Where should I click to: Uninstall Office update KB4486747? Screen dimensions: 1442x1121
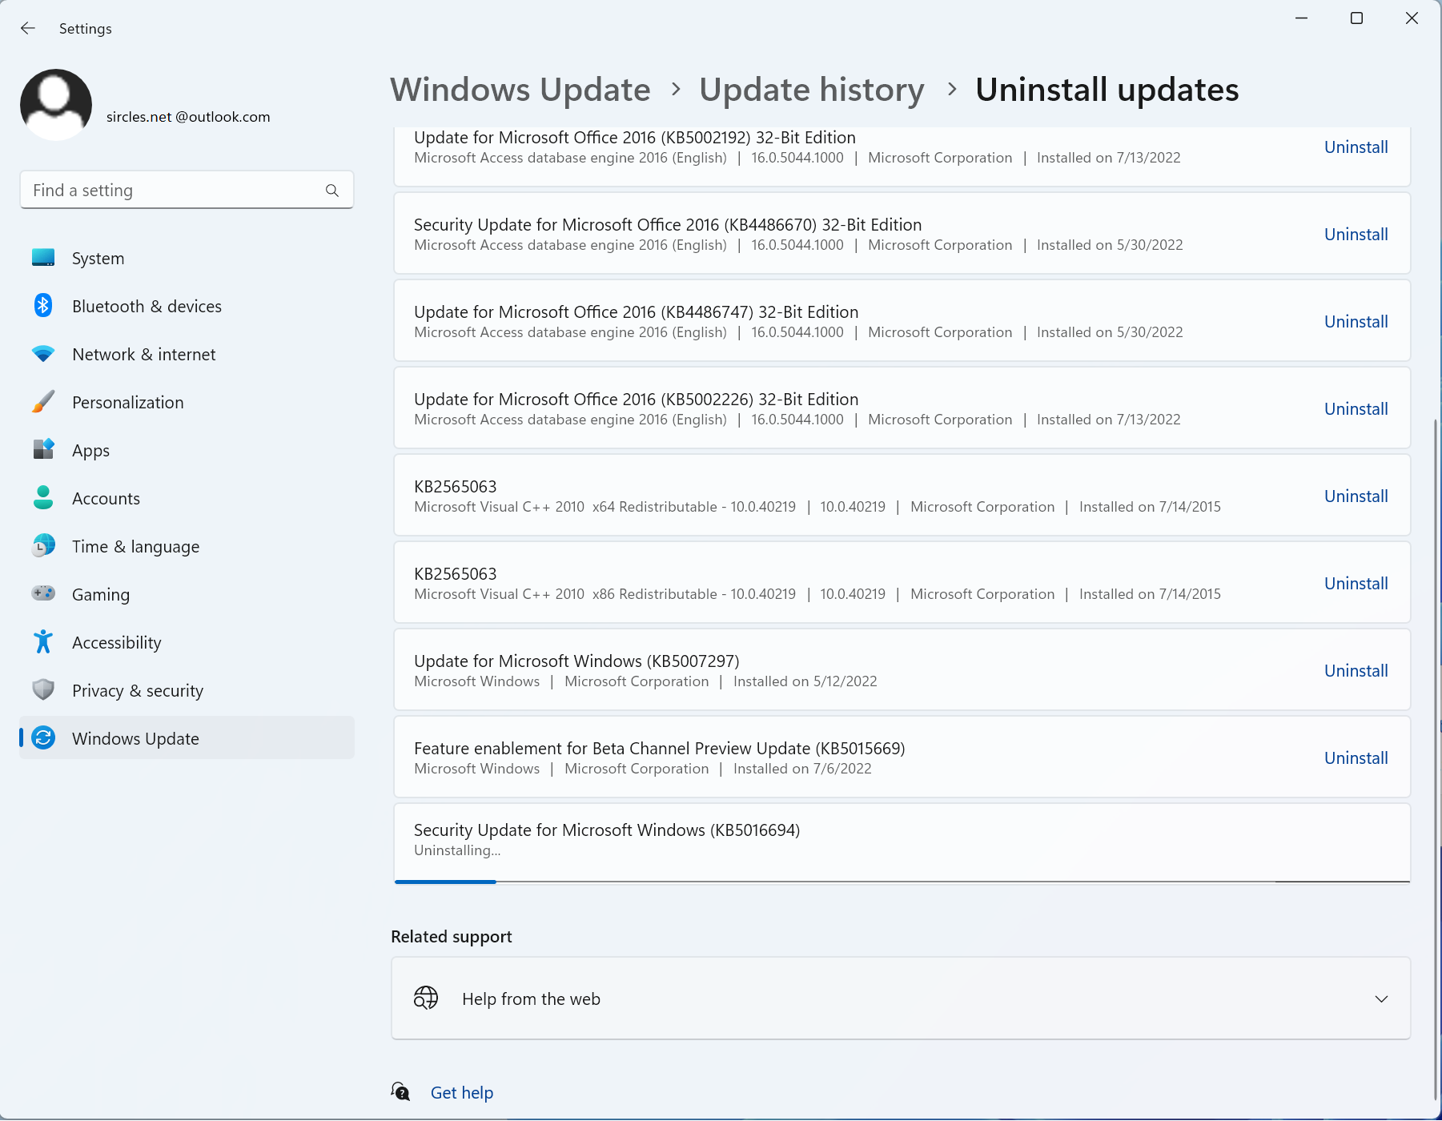click(x=1356, y=322)
